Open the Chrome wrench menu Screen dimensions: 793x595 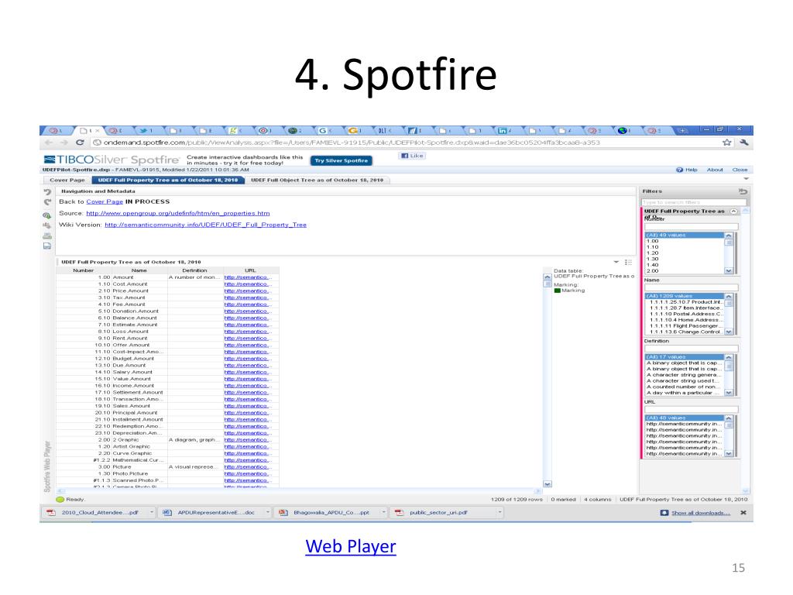(744, 143)
